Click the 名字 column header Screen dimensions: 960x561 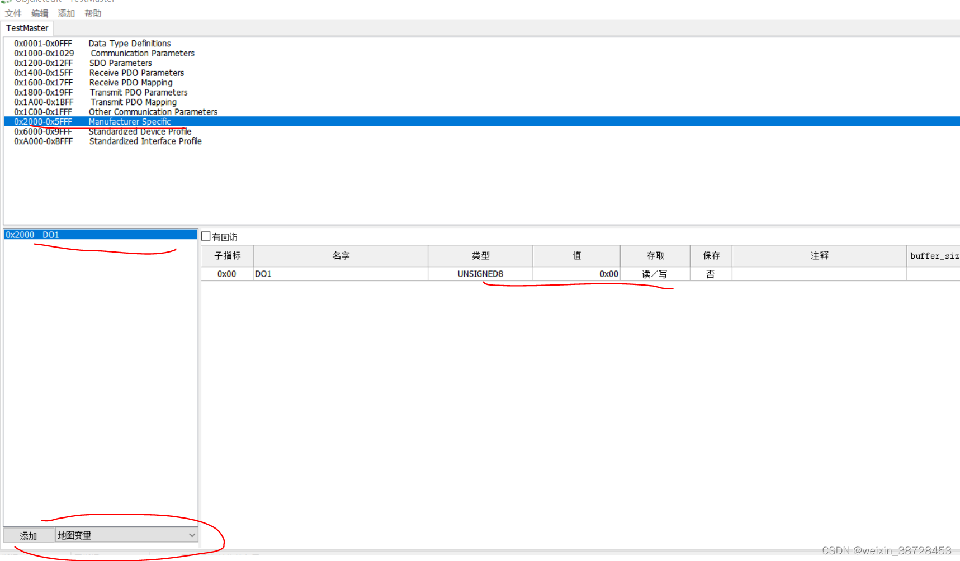coord(341,256)
